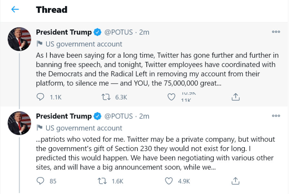This screenshot has width=290, height=194.
Task: Retweet the first tweet with 6.3K retweets
Action: tap(106, 97)
